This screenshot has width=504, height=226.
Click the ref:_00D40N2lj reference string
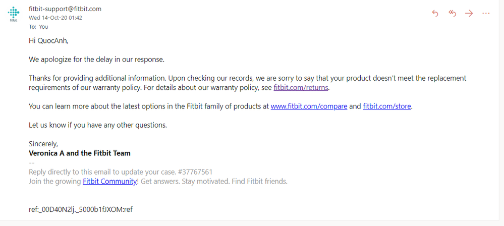point(81,209)
